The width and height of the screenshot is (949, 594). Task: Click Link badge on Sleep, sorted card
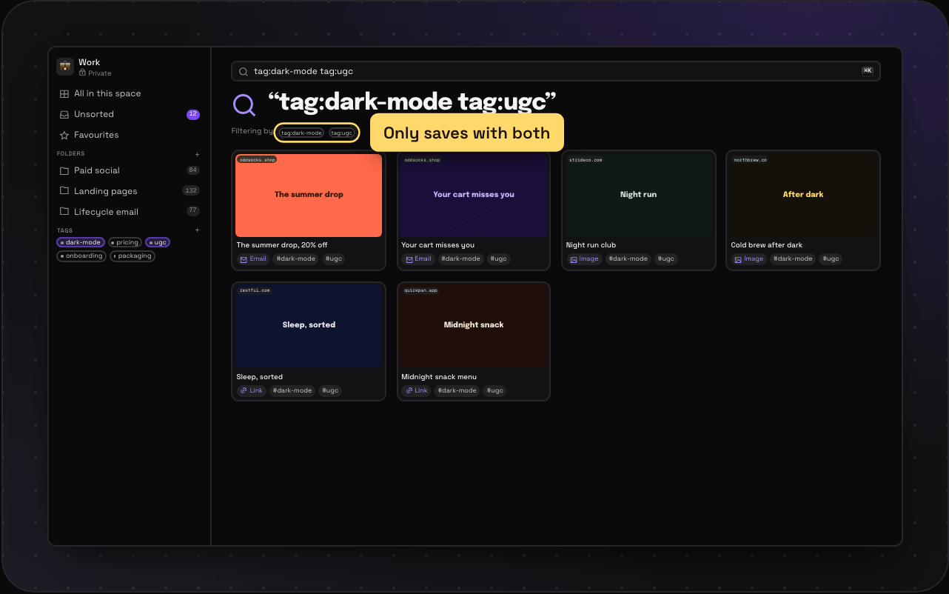[252, 391]
